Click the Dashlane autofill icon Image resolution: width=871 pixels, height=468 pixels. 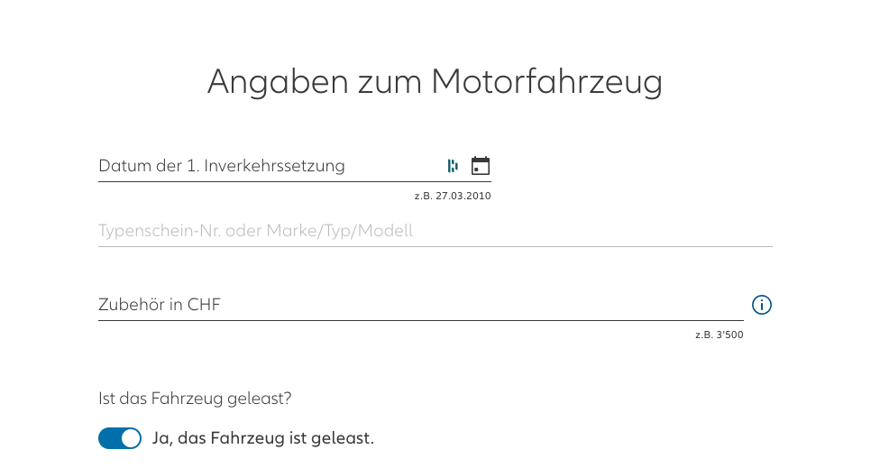tap(453, 166)
